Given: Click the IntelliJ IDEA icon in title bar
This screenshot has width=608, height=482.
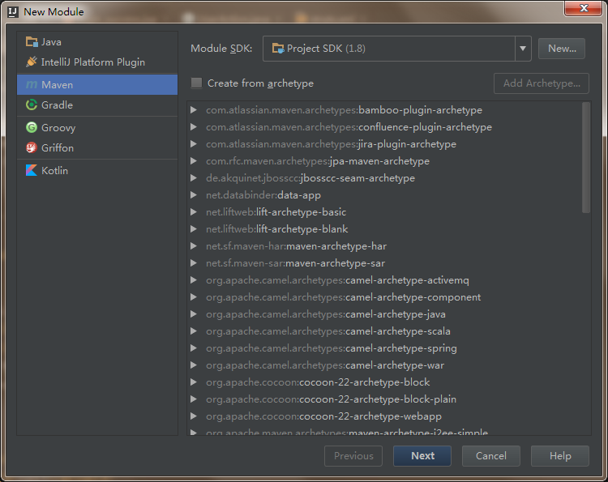Looking at the screenshot, I should pos(13,12).
